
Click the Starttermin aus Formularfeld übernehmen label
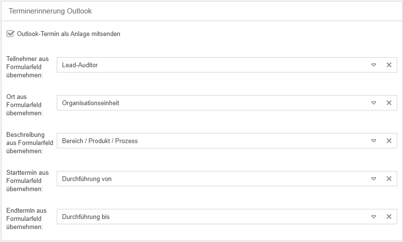pyautogui.click(x=27, y=181)
